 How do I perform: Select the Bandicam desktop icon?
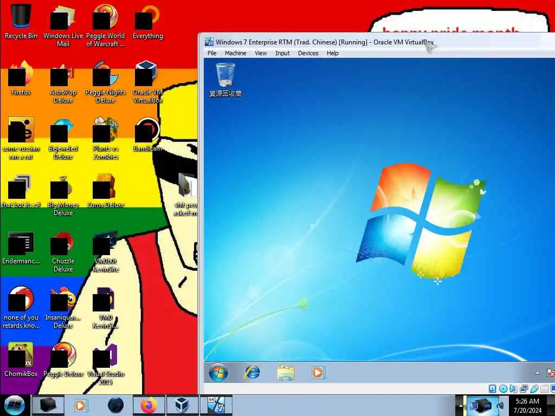(147, 134)
